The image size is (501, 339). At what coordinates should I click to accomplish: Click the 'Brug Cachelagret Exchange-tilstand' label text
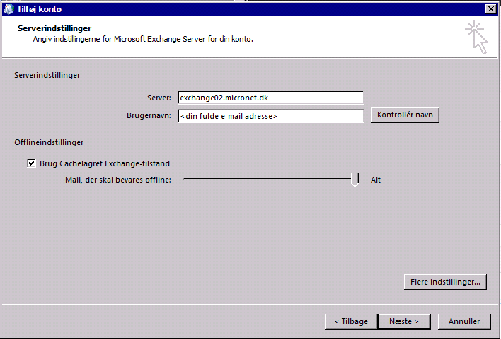pyautogui.click(x=105, y=163)
